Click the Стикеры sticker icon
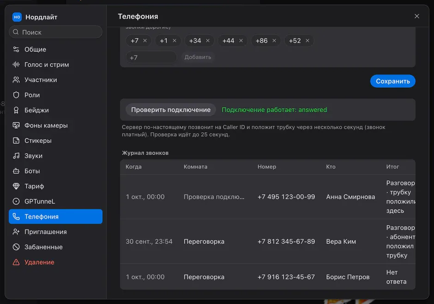 [x=16, y=140]
